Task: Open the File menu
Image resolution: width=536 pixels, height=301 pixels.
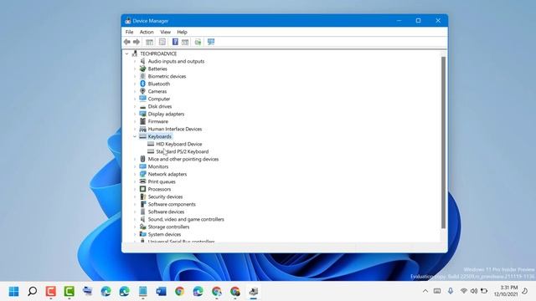Action: (129, 32)
